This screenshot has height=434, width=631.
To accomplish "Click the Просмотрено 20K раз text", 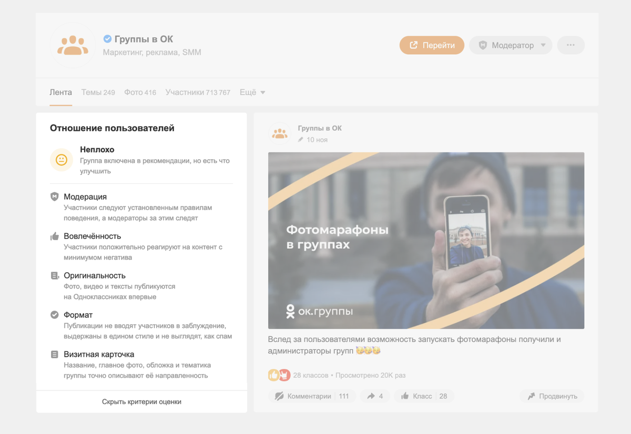I will coord(371,375).
